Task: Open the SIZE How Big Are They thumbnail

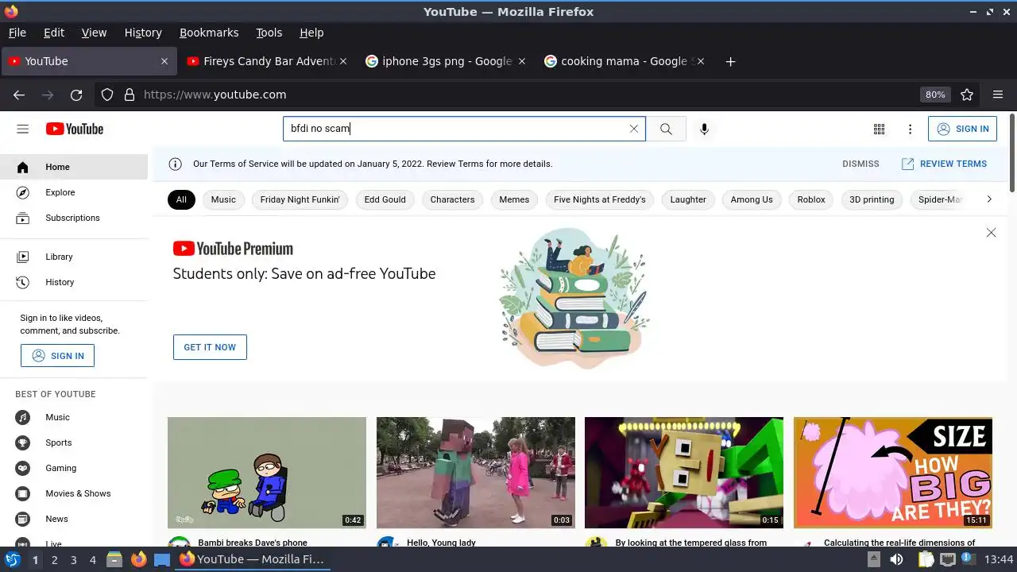Action: 893,473
